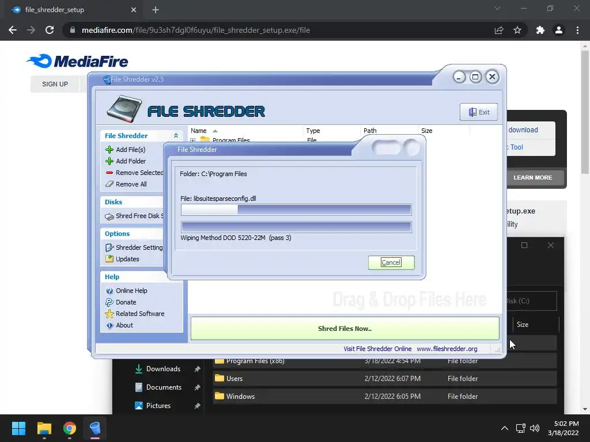590x442 pixels.
Task: Click the file progress bar in dialog
Action: point(296,209)
